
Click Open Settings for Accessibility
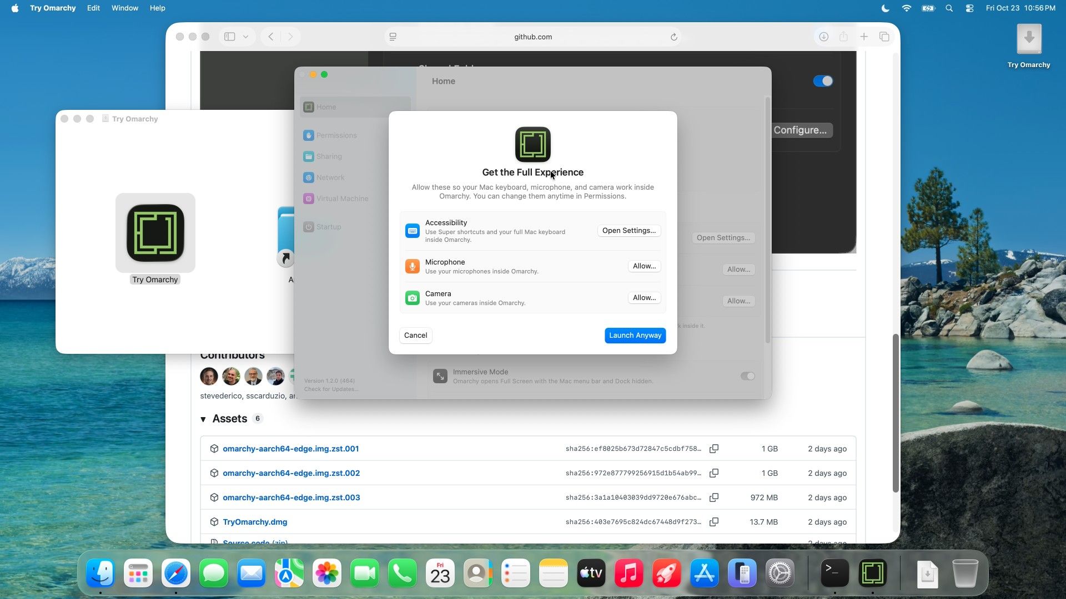(x=629, y=231)
